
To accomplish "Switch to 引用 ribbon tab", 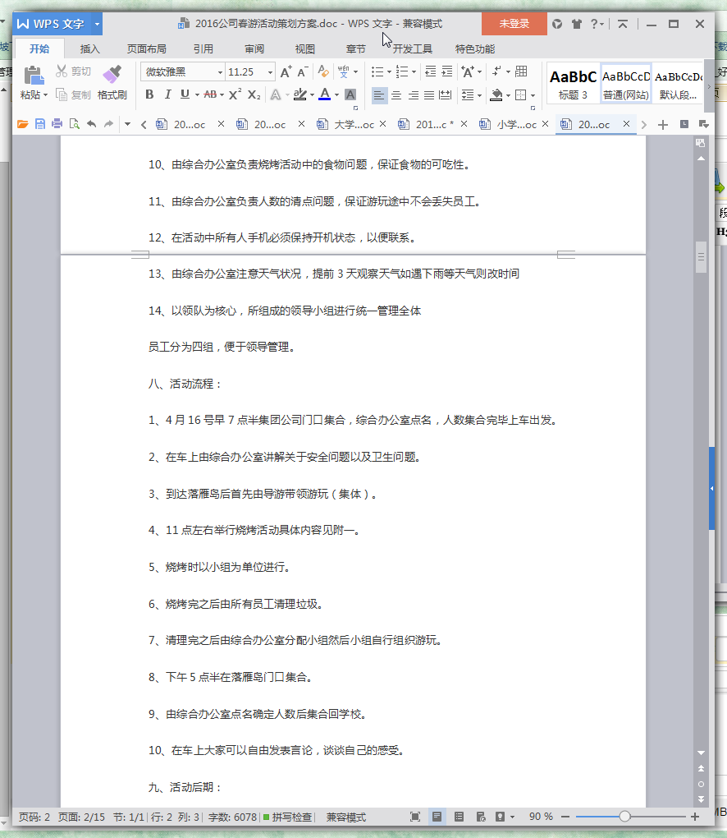I will pyautogui.click(x=203, y=49).
